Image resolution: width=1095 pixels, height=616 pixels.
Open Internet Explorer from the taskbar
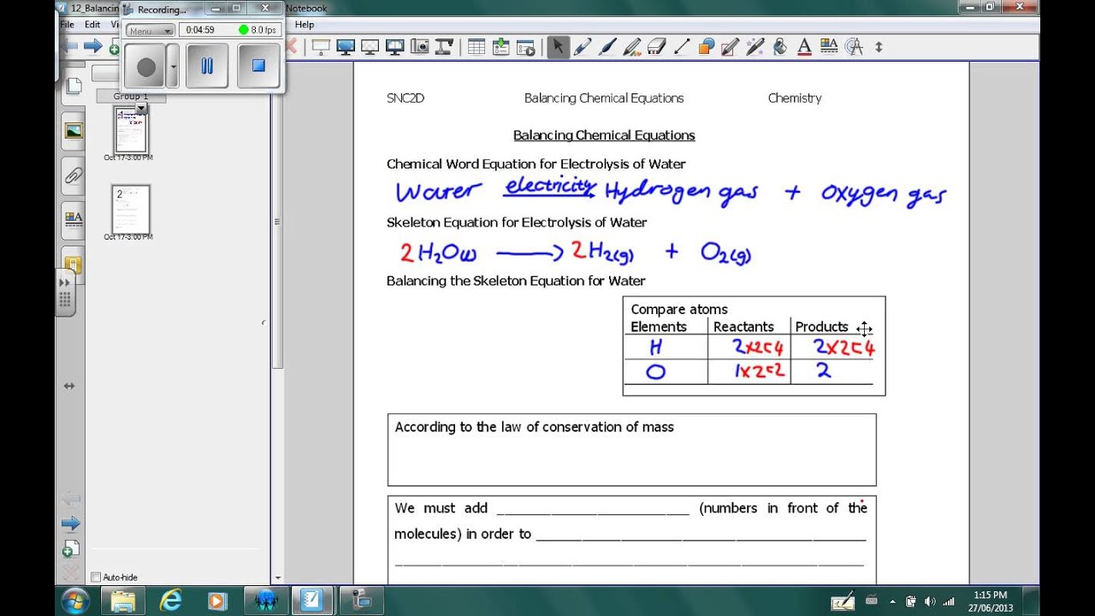click(x=171, y=601)
